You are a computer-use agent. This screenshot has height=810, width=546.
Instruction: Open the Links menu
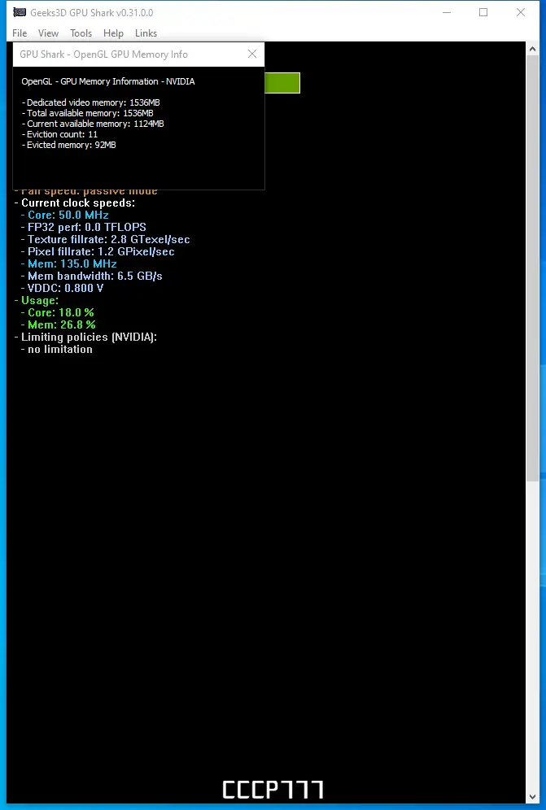click(146, 33)
